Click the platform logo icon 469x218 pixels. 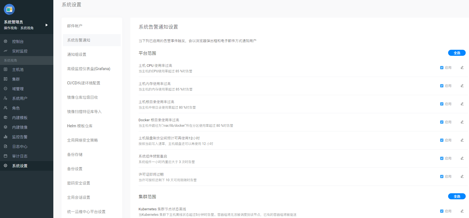(x=9, y=10)
